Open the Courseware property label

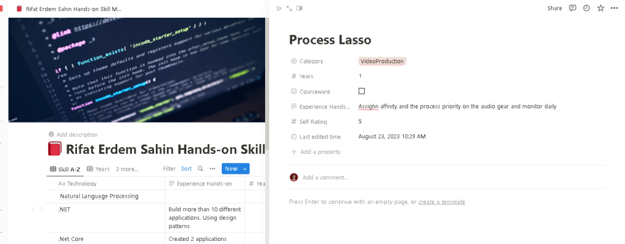pos(310,91)
